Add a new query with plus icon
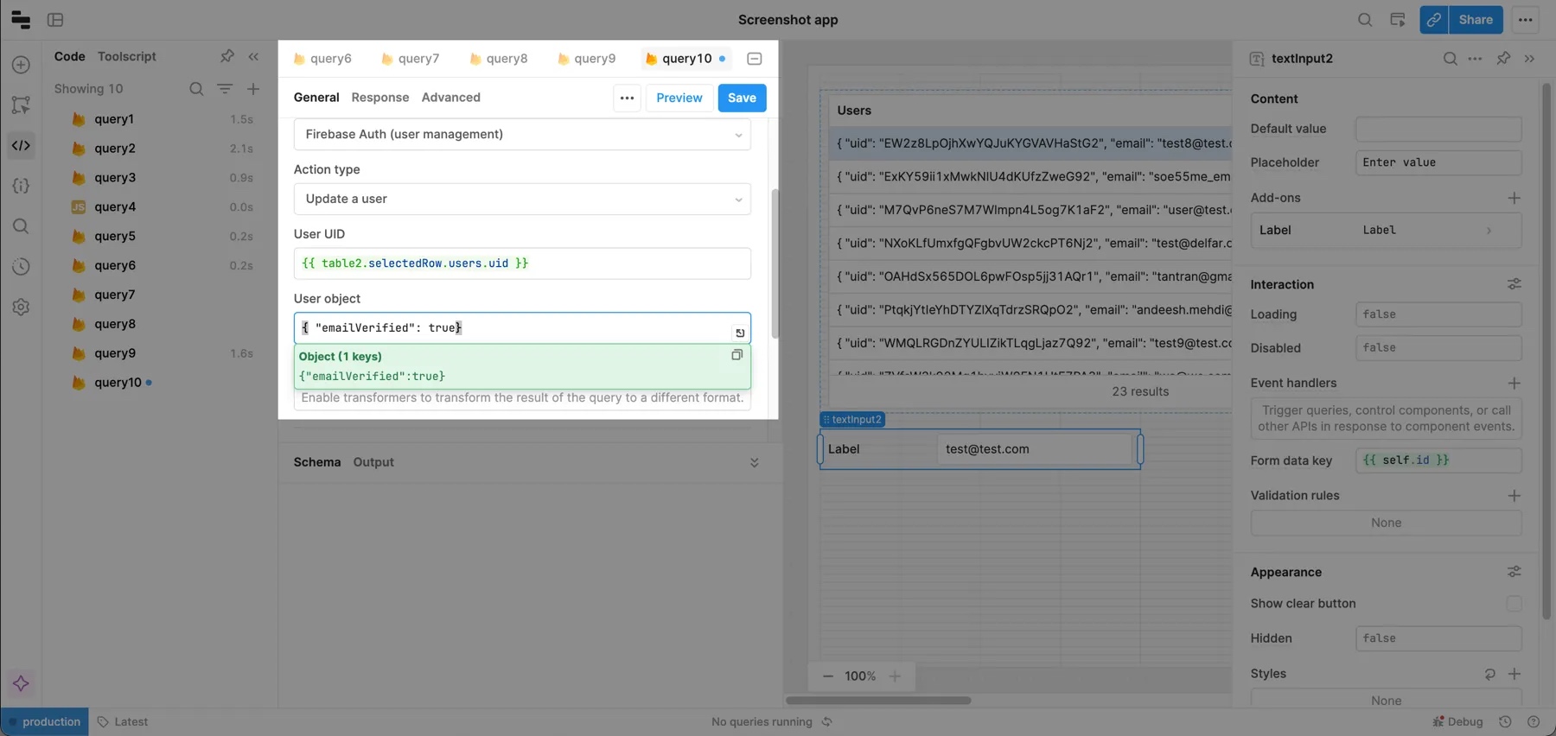The image size is (1556, 736). pos(253,89)
